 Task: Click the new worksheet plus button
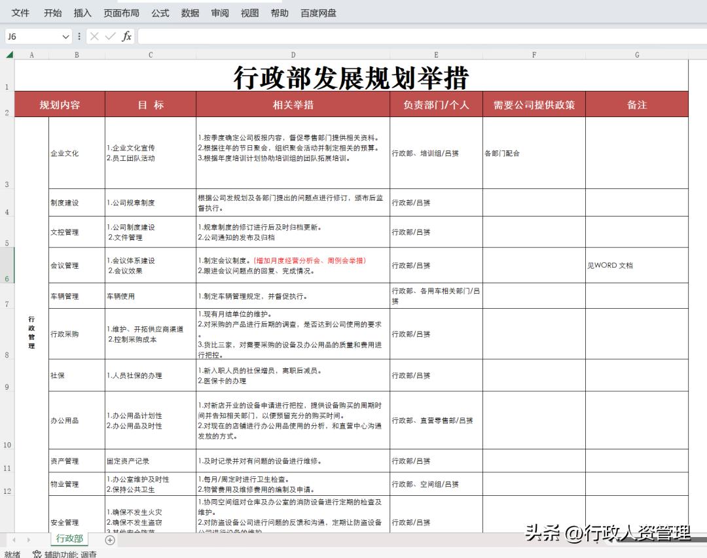click(109, 540)
